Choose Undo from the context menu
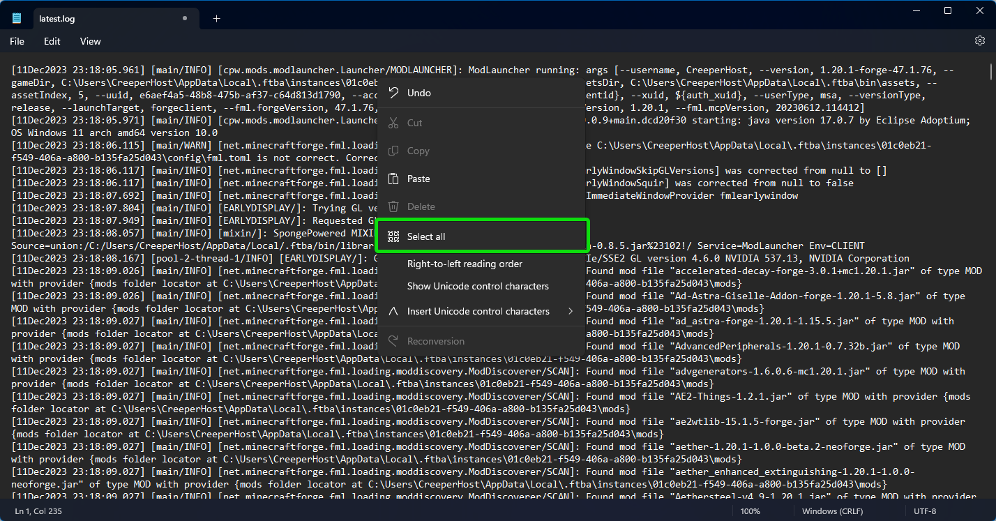This screenshot has height=521, width=996. (x=481, y=93)
